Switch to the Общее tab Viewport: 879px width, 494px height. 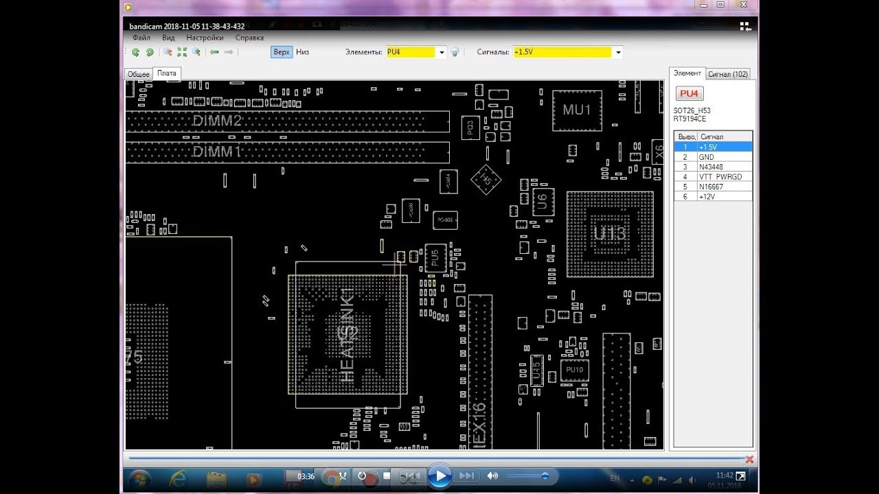pos(138,74)
